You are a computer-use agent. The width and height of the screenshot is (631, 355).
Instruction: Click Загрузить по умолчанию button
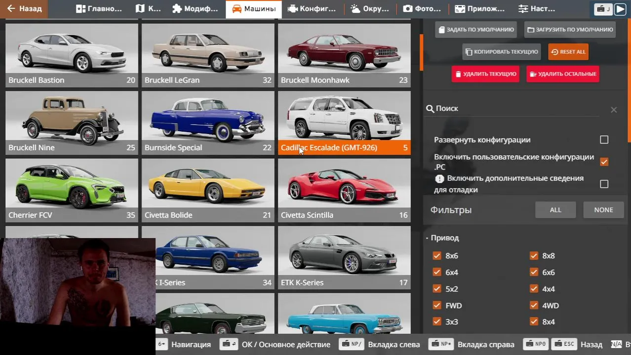[570, 30]
